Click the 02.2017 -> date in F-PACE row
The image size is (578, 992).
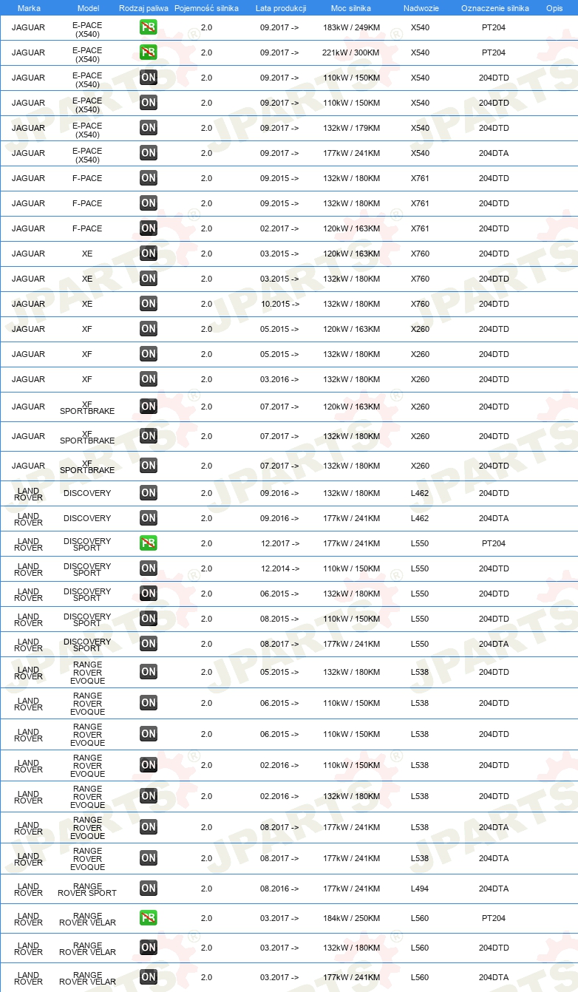[x=279, y=228]
